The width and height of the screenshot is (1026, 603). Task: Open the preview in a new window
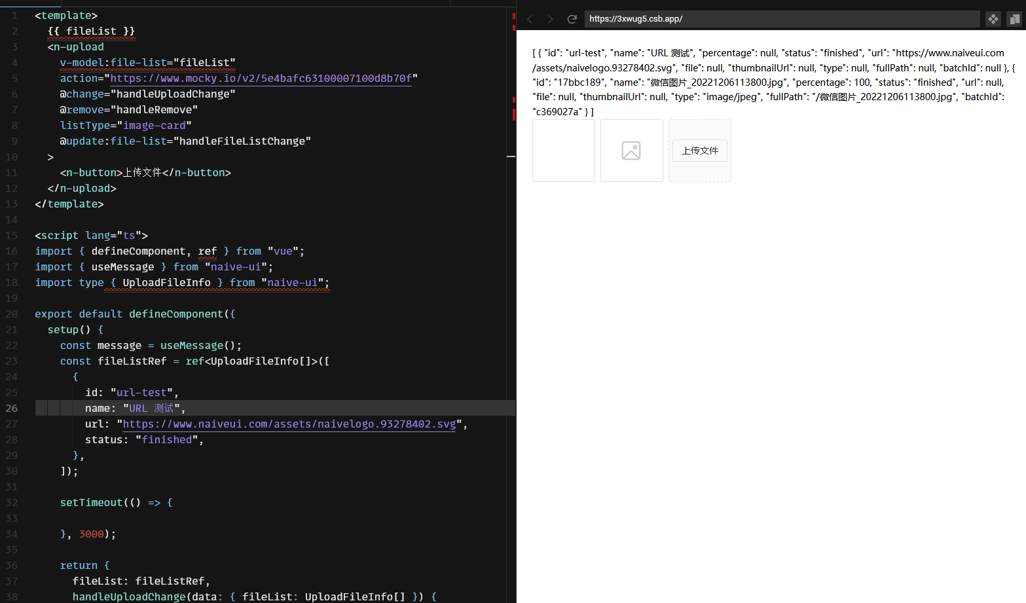[1014, 19]
